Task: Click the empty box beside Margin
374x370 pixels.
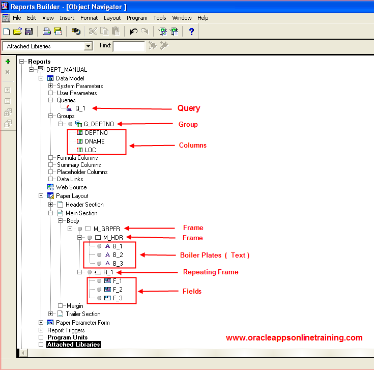Action: [x=61, y=305]
